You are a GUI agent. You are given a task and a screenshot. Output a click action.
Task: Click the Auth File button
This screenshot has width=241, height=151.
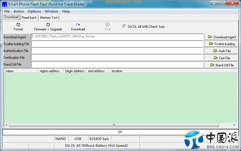[221, 51]
